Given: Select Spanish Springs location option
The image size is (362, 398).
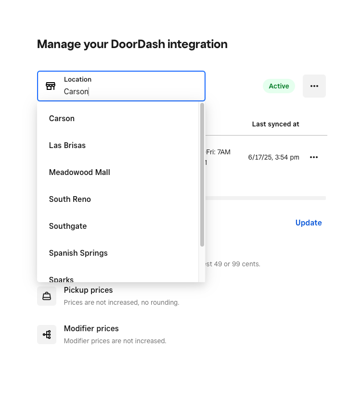Looking at the screenshot, I should coord(78,253).
